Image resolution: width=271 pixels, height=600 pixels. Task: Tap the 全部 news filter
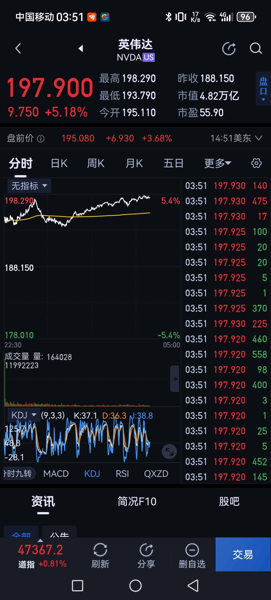pyautogui.click(x=21, y=532)
